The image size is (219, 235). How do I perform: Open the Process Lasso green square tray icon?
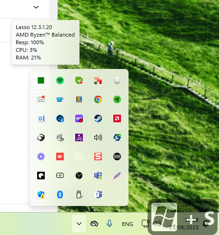(x=41, y=80)
